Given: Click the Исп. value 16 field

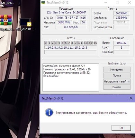Looking at the screenshot, I should click(83, 22).
